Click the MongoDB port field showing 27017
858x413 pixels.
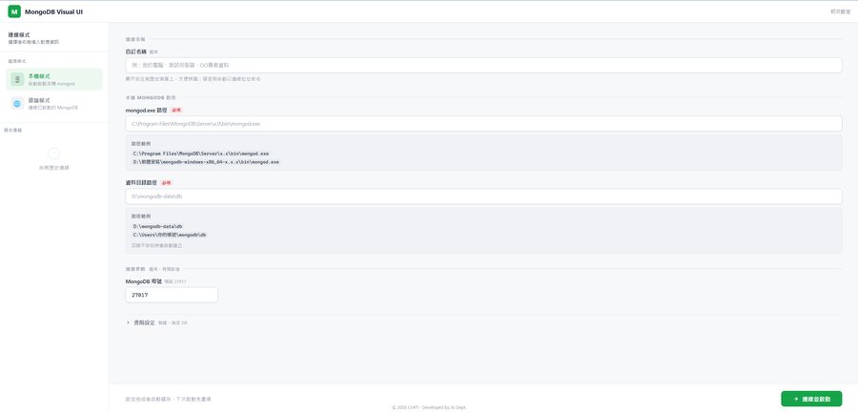(x=172, y=295)
